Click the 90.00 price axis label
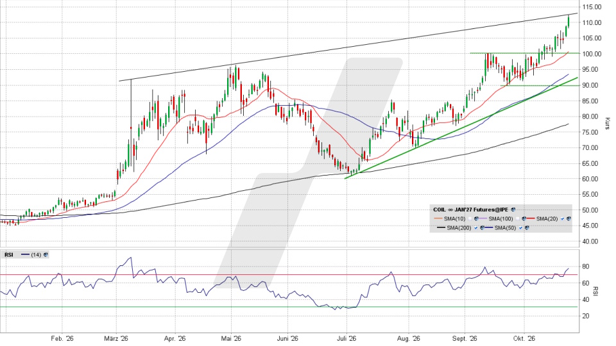Image resolution: width=616 pixels, height=346 pixels. [x=590, y=85]
